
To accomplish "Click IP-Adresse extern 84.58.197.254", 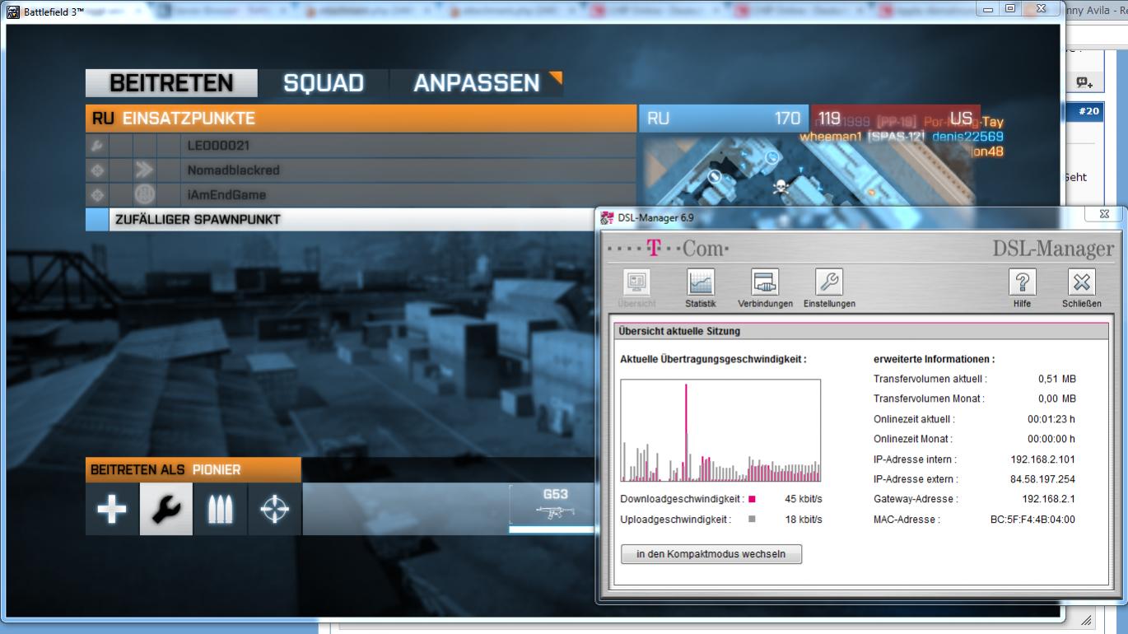I will (1042, 479).
